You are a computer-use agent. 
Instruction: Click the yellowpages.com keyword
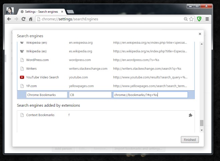pos(81,86)
